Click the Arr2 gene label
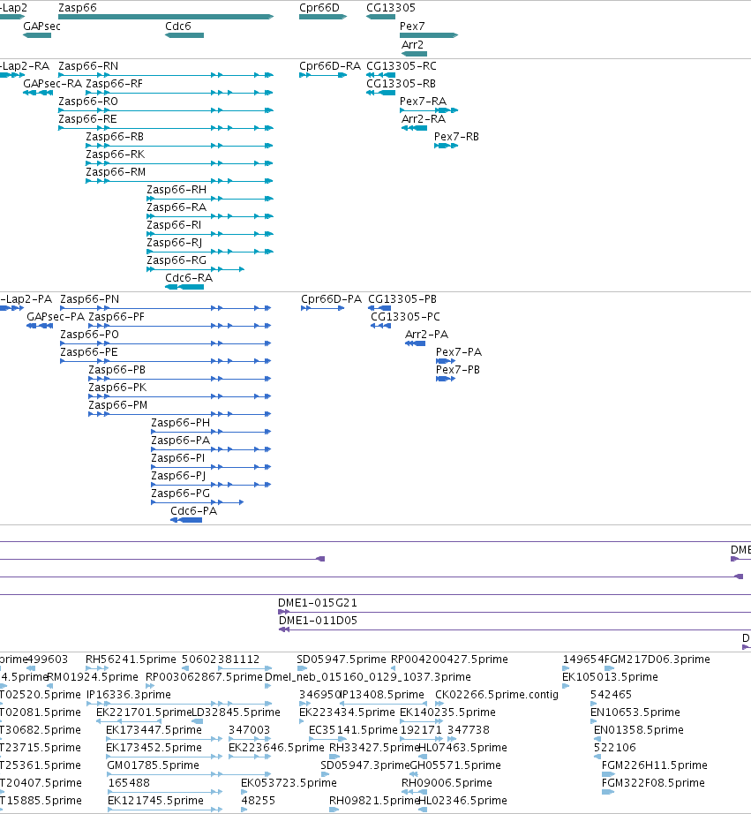751x814 pixels. 412,45
